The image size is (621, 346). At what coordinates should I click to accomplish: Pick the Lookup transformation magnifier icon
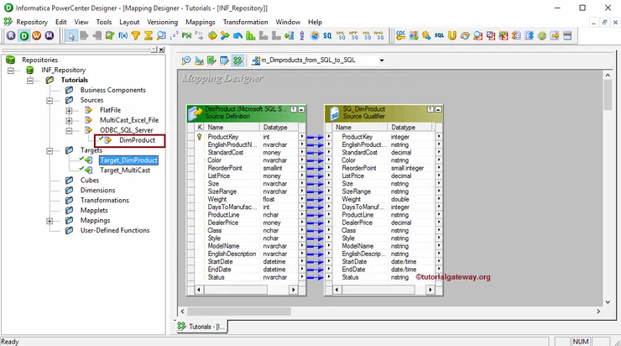pyautogui.click(x=161, y=35)
